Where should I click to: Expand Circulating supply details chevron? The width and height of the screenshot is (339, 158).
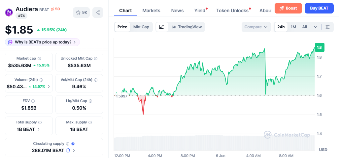[x=74, y=150]
